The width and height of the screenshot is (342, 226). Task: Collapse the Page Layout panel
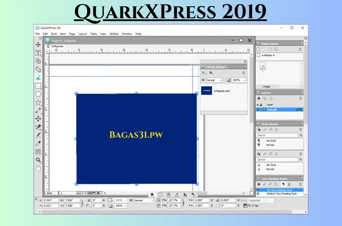point(258,43)
